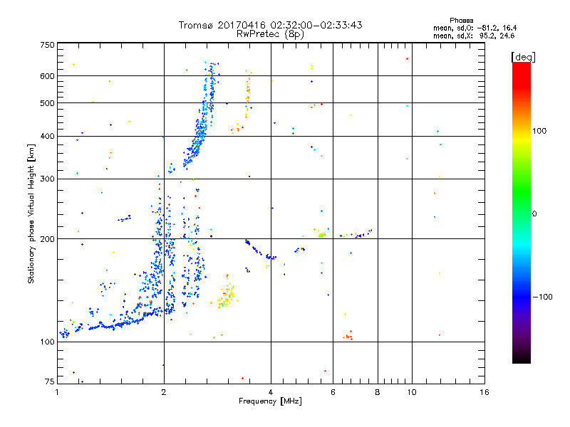Viewport: 570px width, 427px height.
Task: Click the 'Phases' header label
Action: [x=461, y=21]
